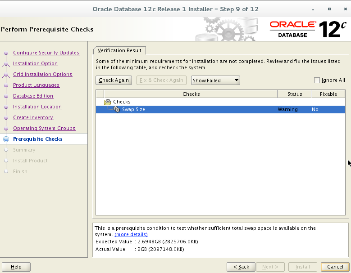The width and height of the screenshot is (351, 273).
Task: Click the Installation Option step bullet
Action: point(6,64)
